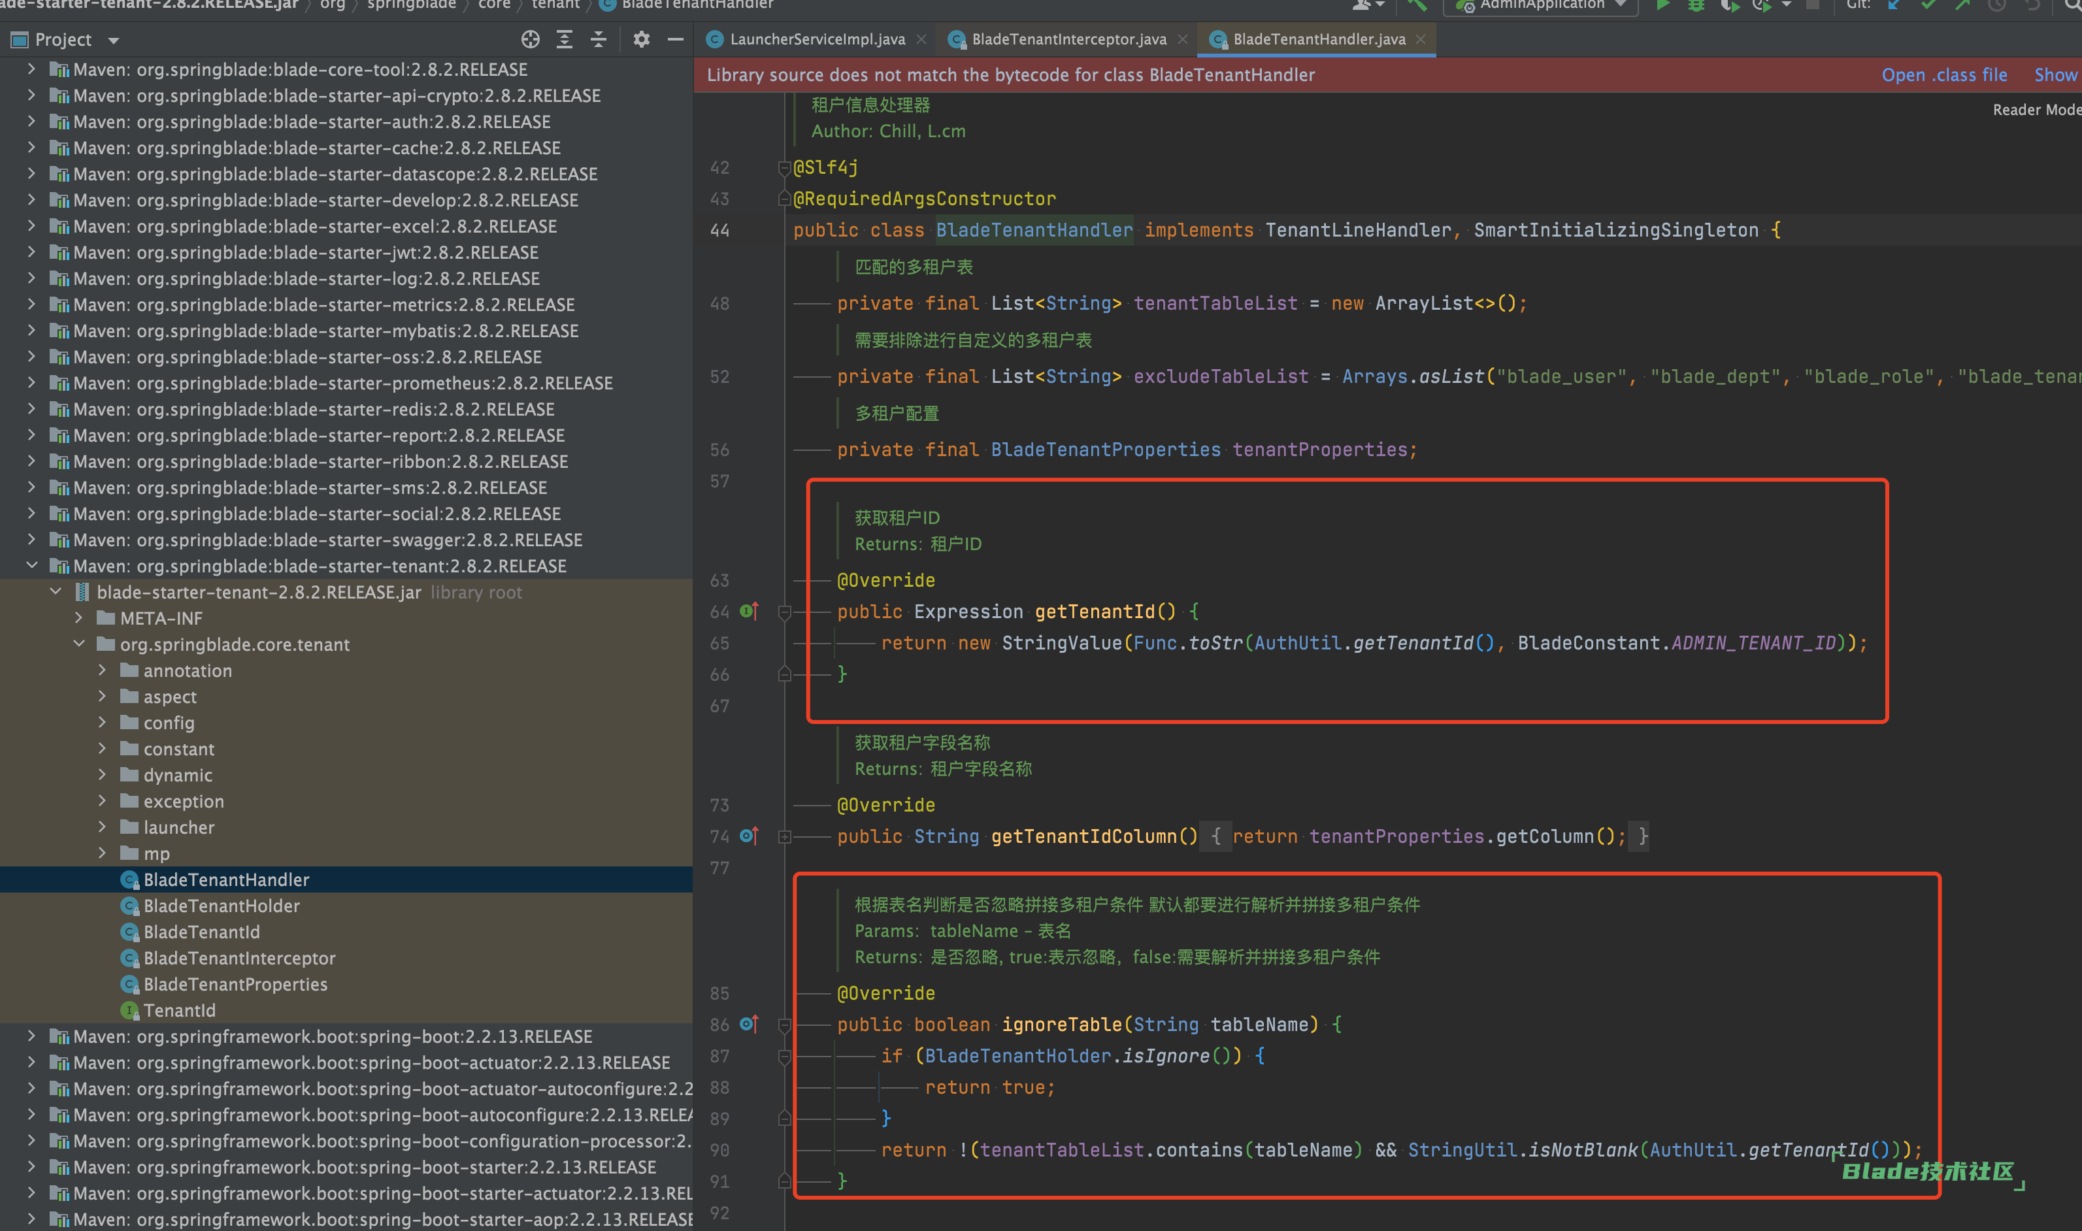The width and height of the screenshot is (2082, 1231).
Task: Click line number 90 in gutter
Action: (719, 1151)
